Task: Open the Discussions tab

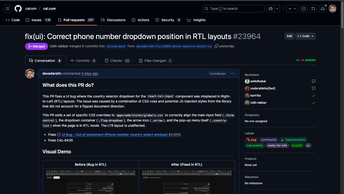Action: point(113,20)
